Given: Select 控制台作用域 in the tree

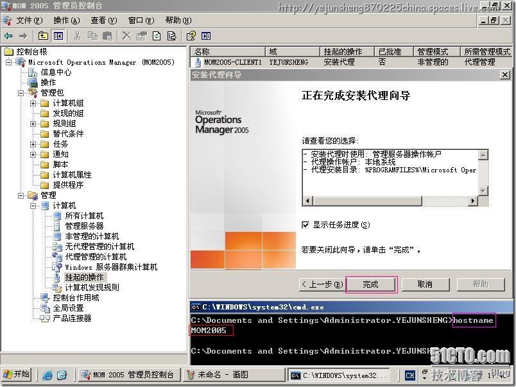Looking at the screenshot, I should click(76, 298).
